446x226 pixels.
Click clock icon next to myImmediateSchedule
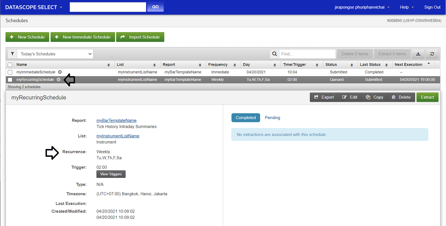(x=60, y=72)
